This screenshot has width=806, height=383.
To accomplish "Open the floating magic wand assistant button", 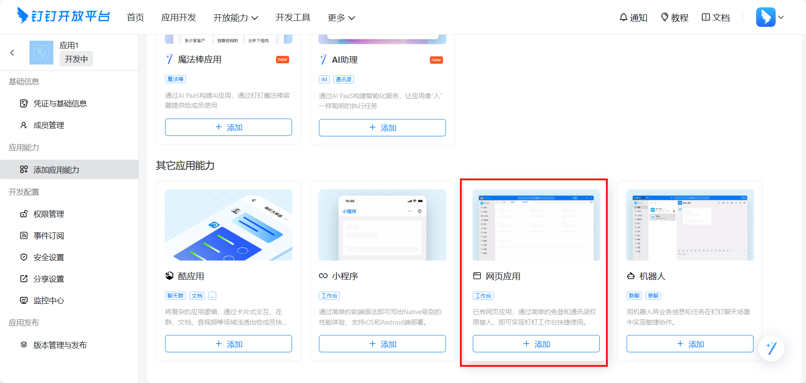I will pyautogui.click(x=771, y=348).
